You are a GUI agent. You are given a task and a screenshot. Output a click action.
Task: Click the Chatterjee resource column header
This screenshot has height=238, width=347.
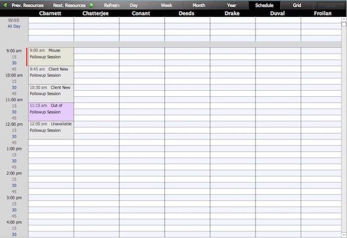95,13
